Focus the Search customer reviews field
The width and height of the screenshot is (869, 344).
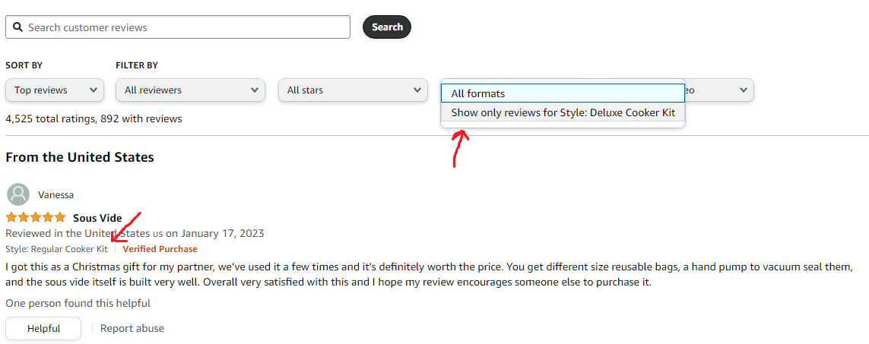click(x=182, y=27)
